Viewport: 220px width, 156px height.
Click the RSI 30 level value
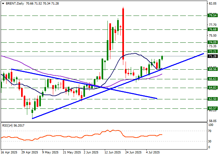(210, 141)
